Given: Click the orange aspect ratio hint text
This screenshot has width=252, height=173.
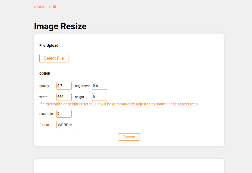Looking at the screenshot, I should pos(118,104).
